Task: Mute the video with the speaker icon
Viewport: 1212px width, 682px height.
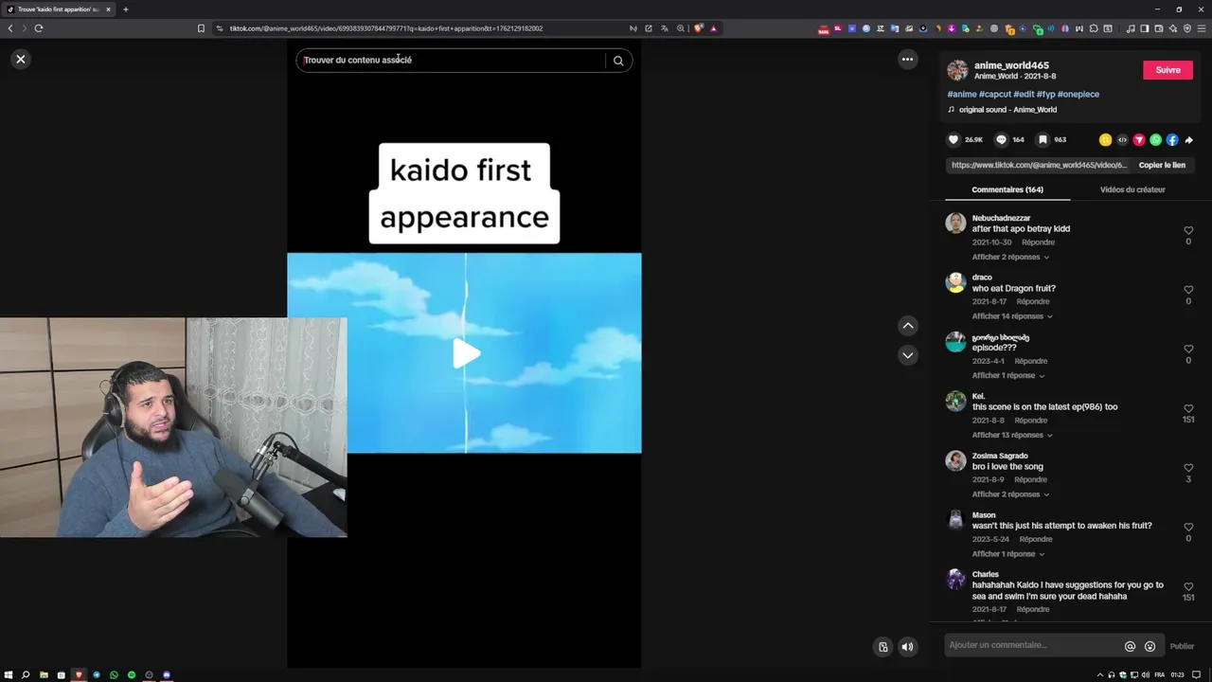Action: coord(907,647)
